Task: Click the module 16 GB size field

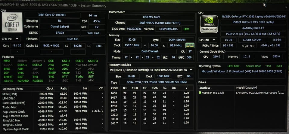Action: click(x=131, y=76)
